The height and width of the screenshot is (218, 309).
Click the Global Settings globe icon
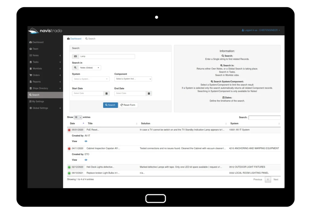pyautogui.click(x=30, y=108)
